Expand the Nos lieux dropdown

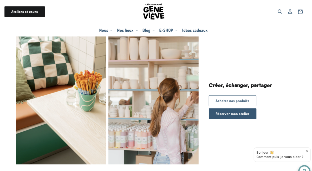(127, 30)
